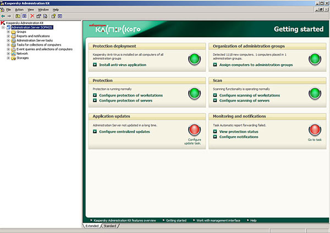Open the Help menu
This screenshot has width=330, height=233.
click(x=56, y=10)
